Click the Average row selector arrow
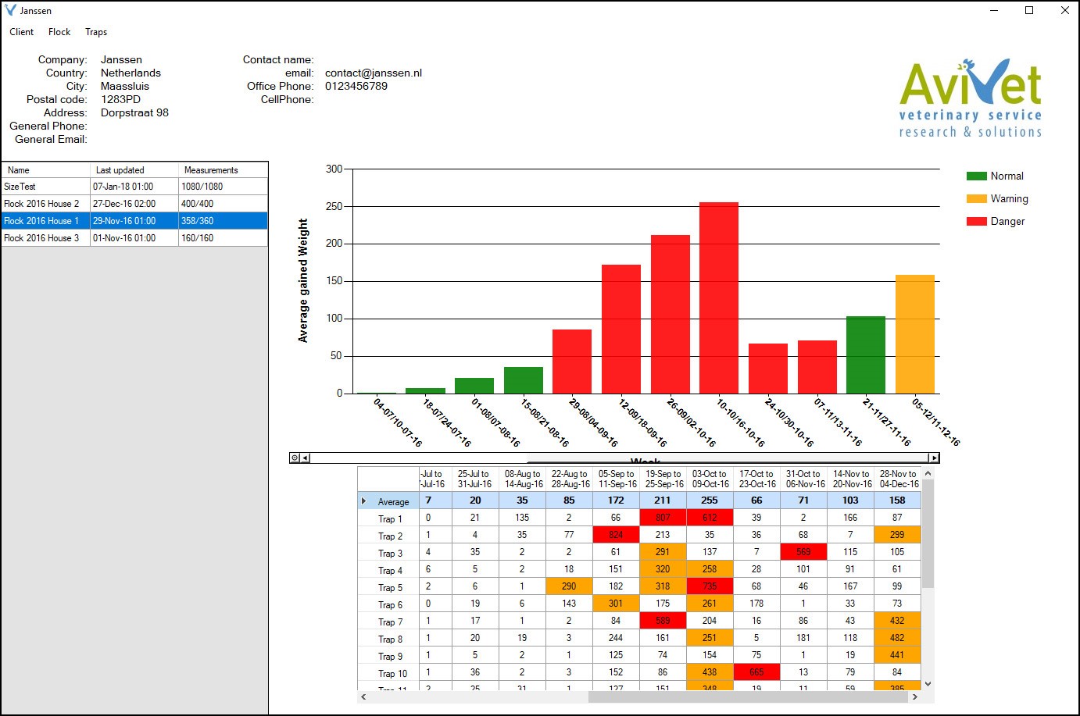The image size is (1080, 716). click(x=364, y=500)
